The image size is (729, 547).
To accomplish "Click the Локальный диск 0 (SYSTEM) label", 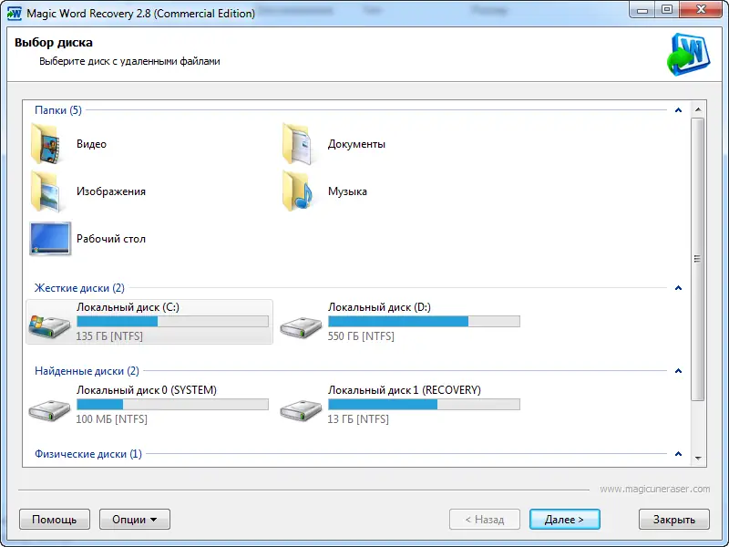I will pyautogui.click(x=147, y=390).
